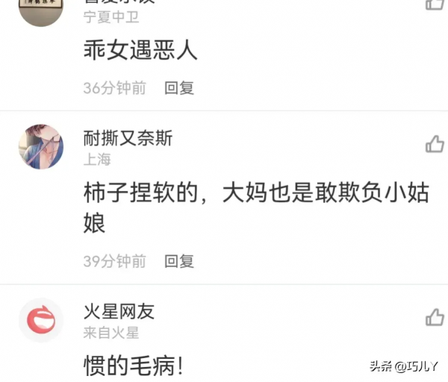Viewport: 448px width, 382px height.
Task: Reply to the 乖女遇恶人 comment
Action: [x=179, y=87]
